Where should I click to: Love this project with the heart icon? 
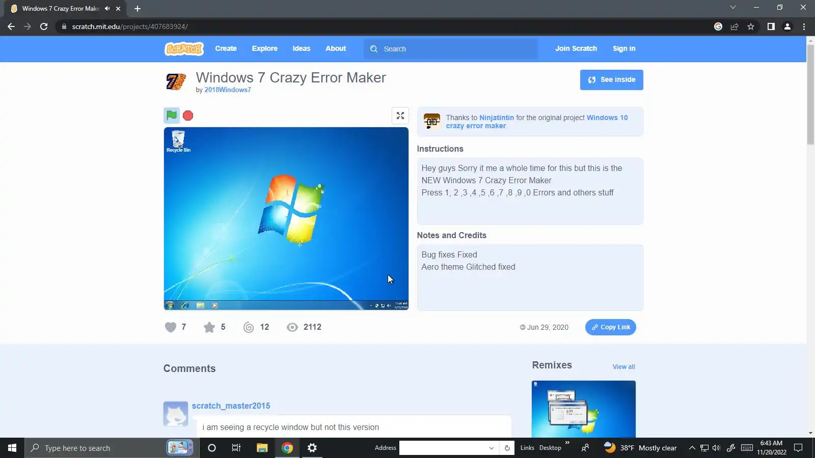pos(171,327)
